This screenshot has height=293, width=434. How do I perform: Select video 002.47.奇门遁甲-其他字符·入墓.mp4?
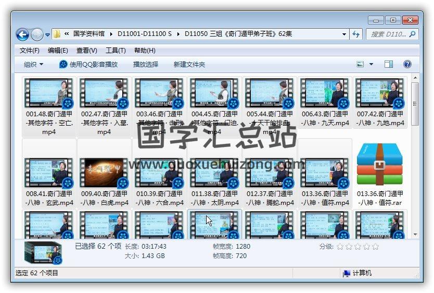[x=104, y=107]
